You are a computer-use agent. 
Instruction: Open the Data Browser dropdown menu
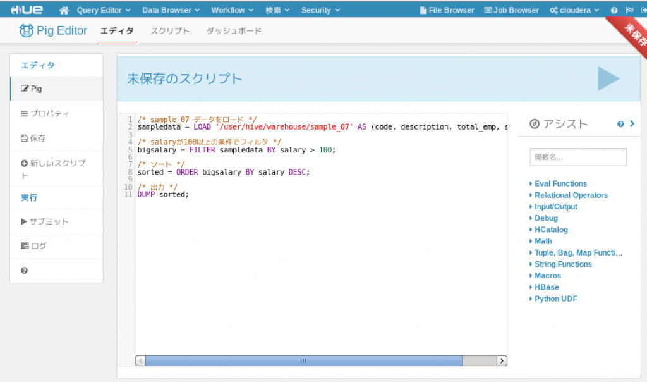click(171, 10)
